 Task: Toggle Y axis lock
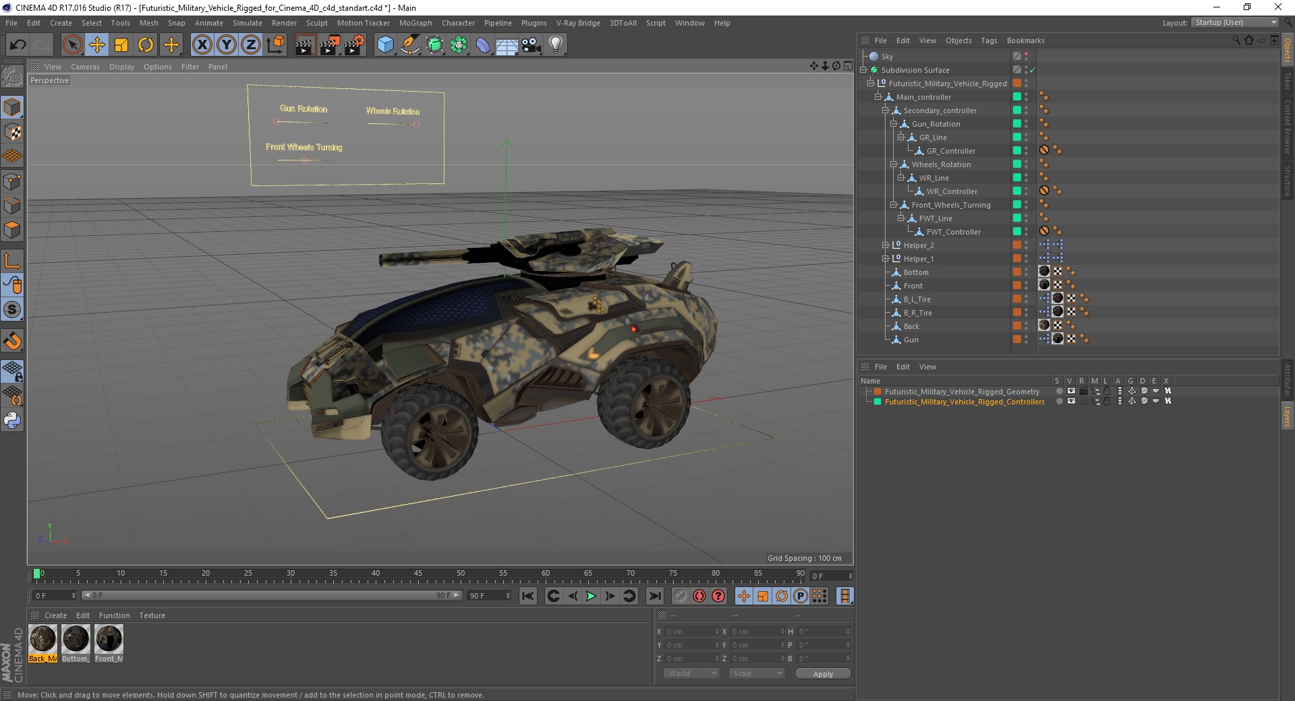coord(227,45)
